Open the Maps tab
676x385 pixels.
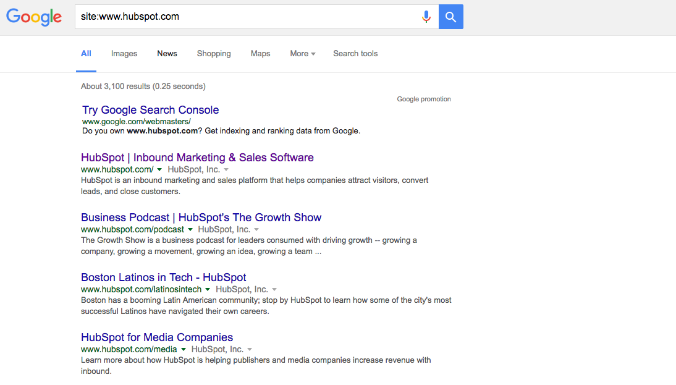tap(260, 54)
